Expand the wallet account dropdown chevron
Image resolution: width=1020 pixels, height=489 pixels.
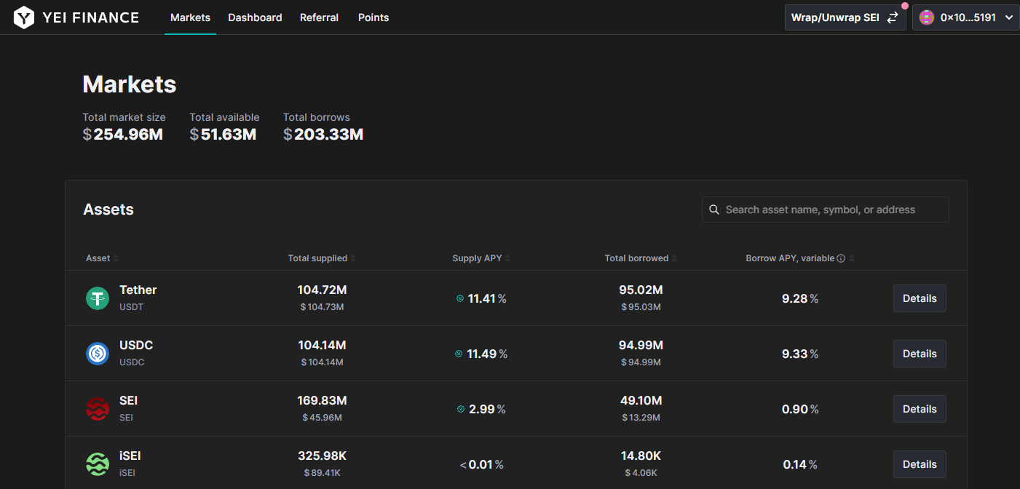tap(1008, 17)
